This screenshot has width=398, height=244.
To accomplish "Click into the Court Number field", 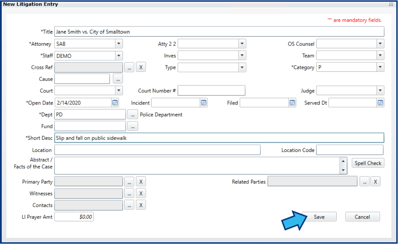I will pyautogui.click(x=212, y=90).
